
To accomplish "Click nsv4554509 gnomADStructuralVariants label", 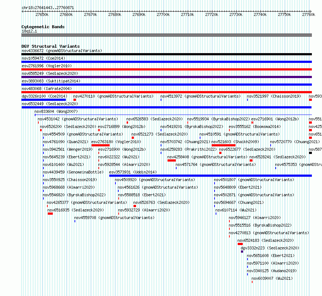I will 83,134.
